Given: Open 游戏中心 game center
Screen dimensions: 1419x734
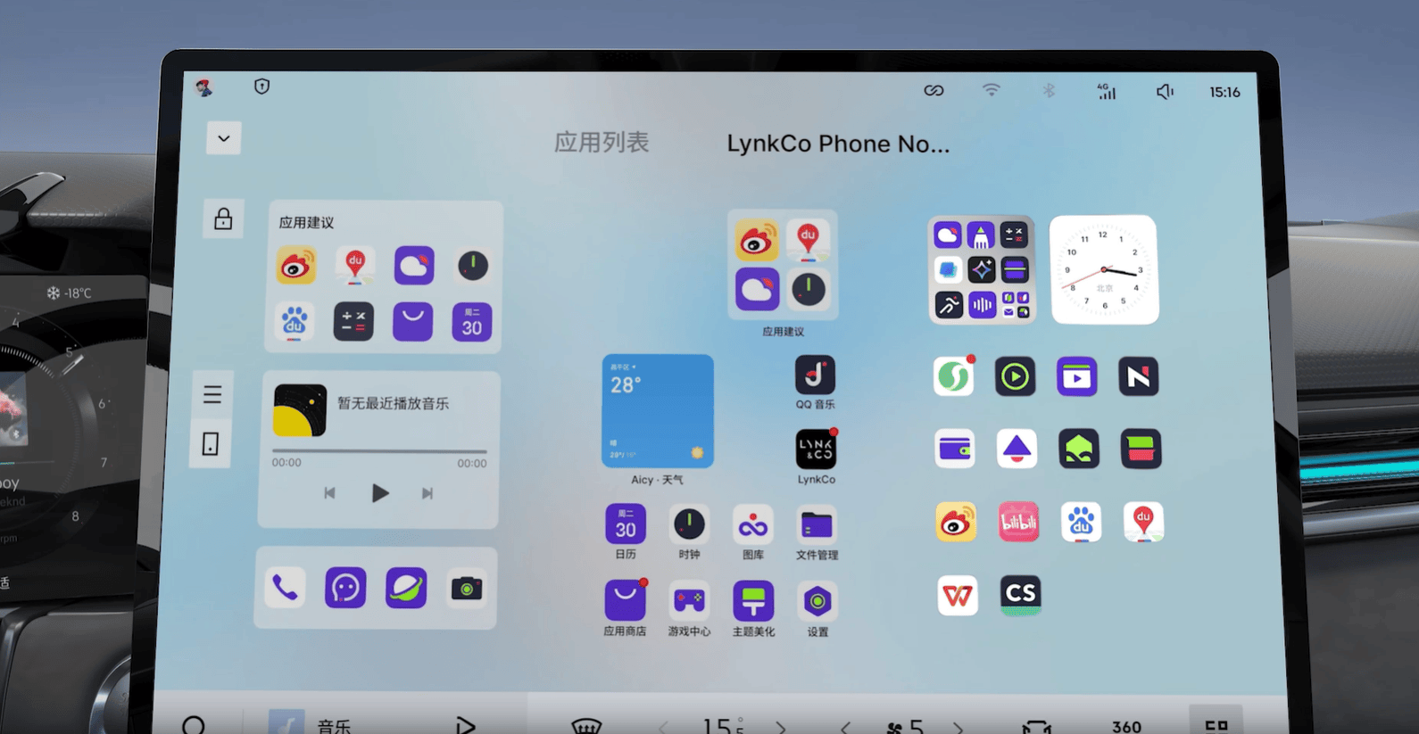Looking at the screenshot, I should click(x=689, y=602).
